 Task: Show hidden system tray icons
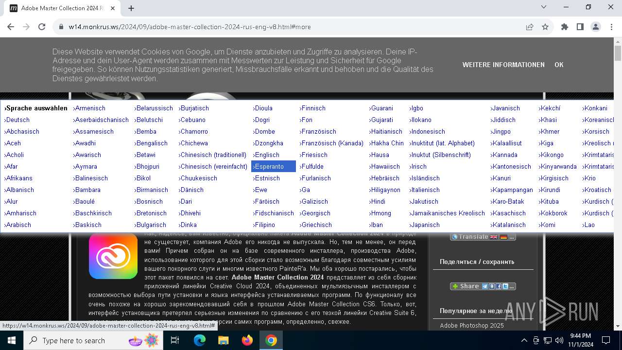tap(524, 340)
